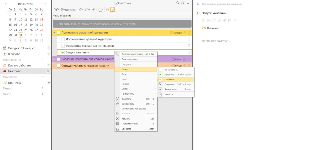Toggle the show completed tasks checkbox
318x150 pixels.
pos(112,10)
